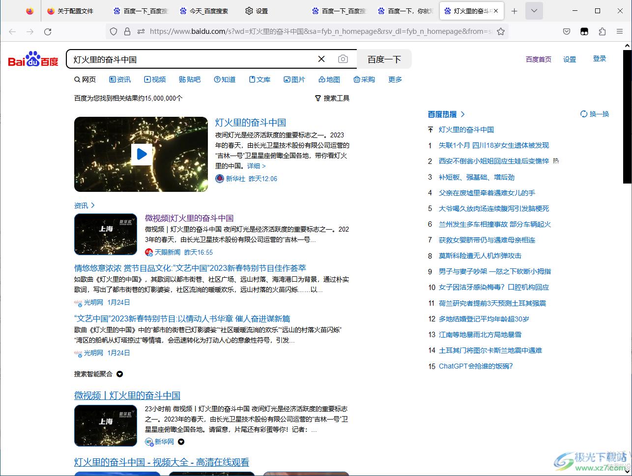Open the extensions puzzle icon

click(602, 31)
